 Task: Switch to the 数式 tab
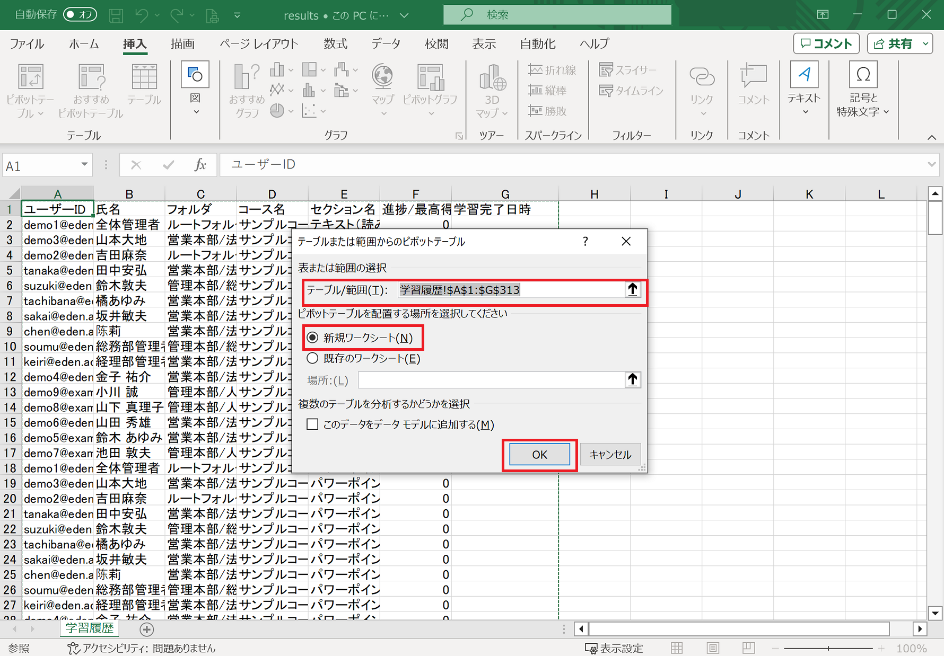[335, 44]
